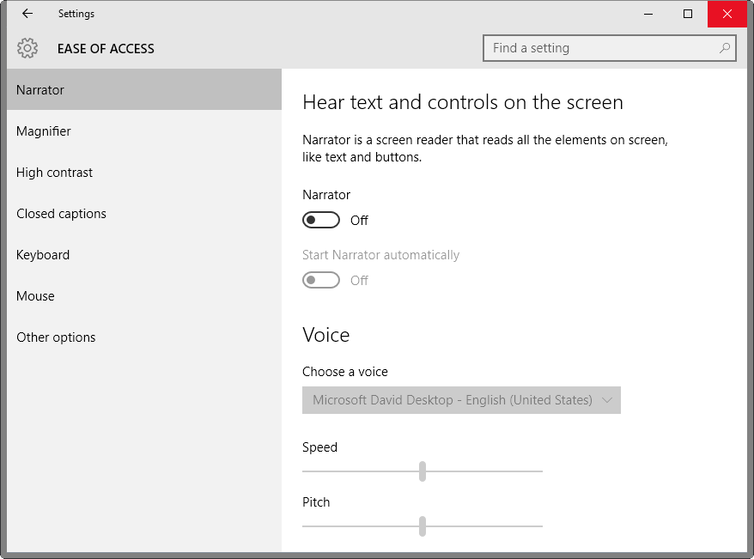Click the 'Choose a voice' label
The width and height of the screenshot is (754, 559).
pos(344,372)
